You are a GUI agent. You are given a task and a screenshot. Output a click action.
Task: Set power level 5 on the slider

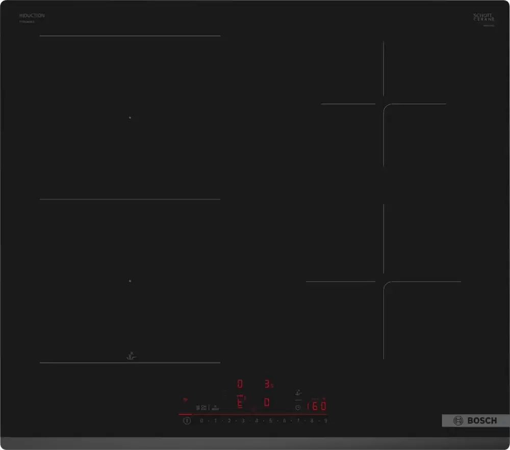271,421
